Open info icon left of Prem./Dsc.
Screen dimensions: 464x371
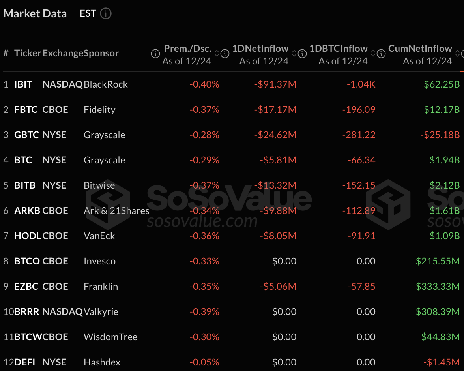point(155,54)
